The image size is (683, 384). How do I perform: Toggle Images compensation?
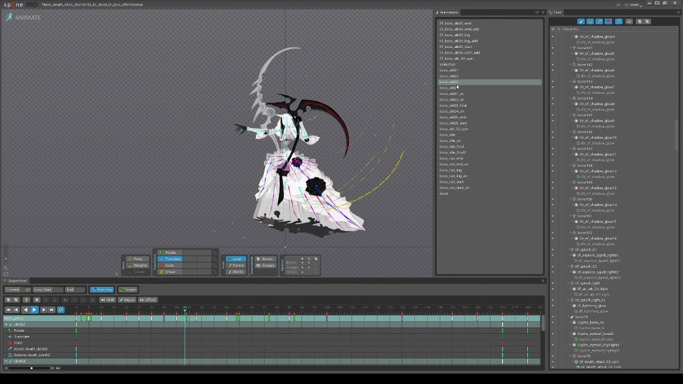pyautogui.click(x=265, y=266)
